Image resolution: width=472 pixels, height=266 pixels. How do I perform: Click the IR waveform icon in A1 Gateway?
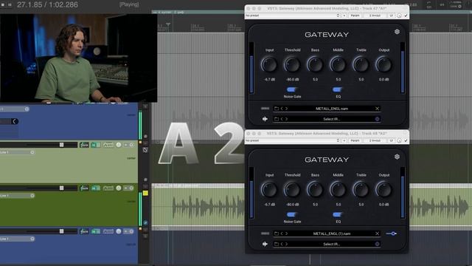click(265, 119)
